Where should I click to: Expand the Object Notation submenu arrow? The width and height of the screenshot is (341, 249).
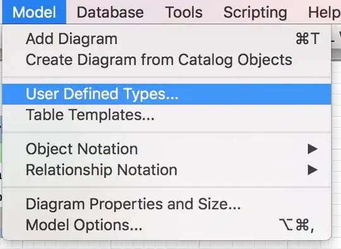point(313,149)
